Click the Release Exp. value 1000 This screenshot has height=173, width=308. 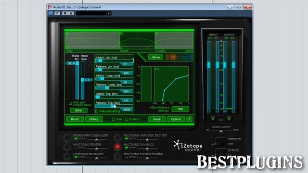pyautogui.click(x=127, y=110)
